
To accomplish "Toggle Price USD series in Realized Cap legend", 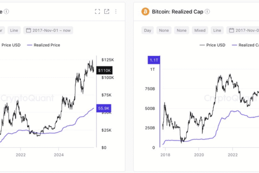I will (212, 45).
